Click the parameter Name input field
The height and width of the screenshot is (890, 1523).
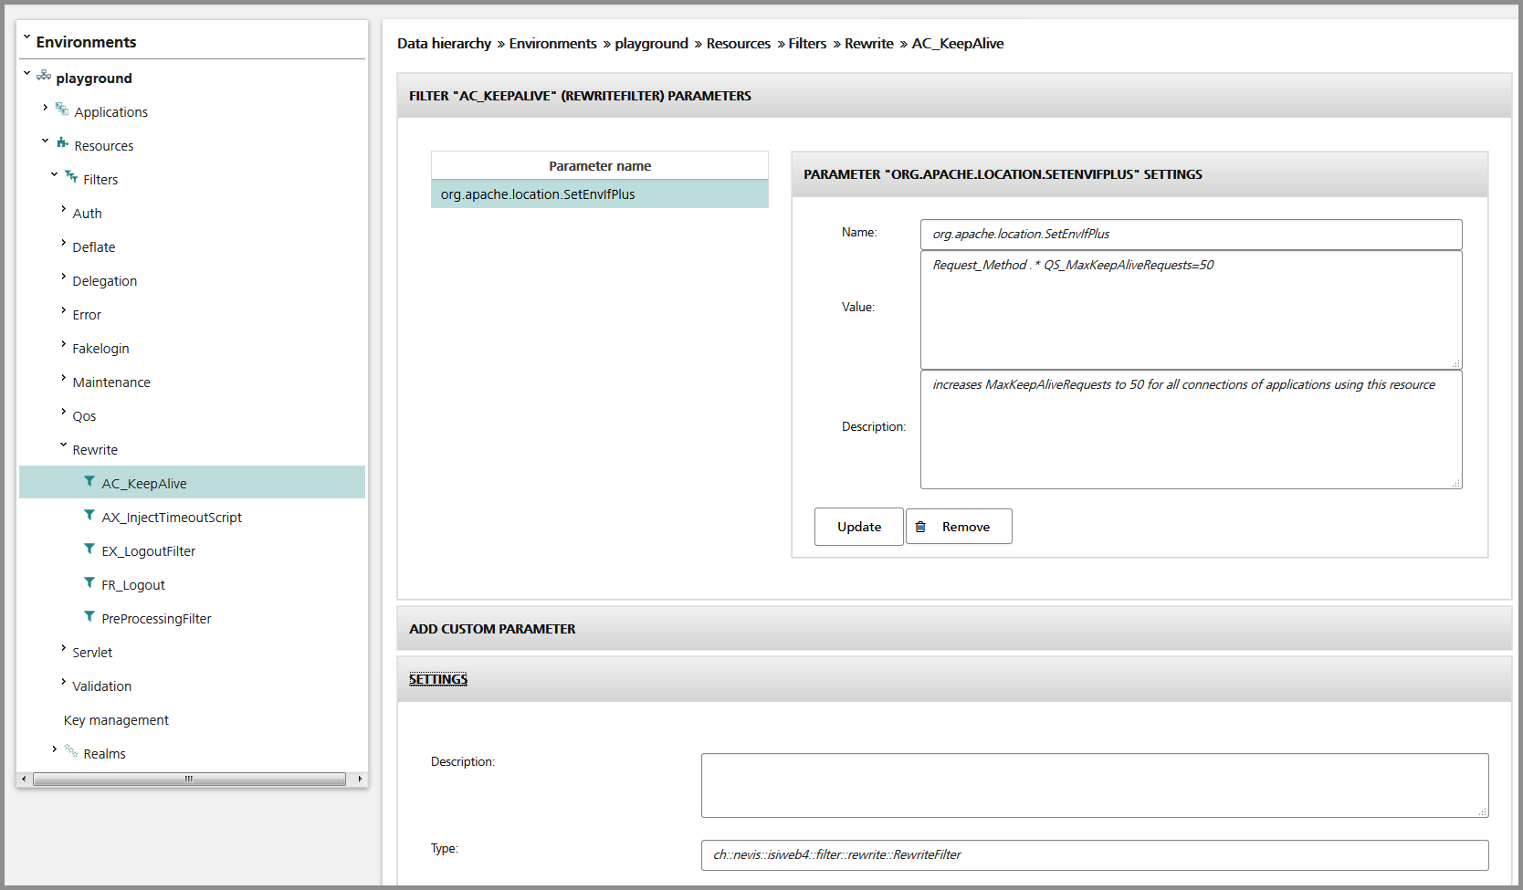coord(1192,235)
